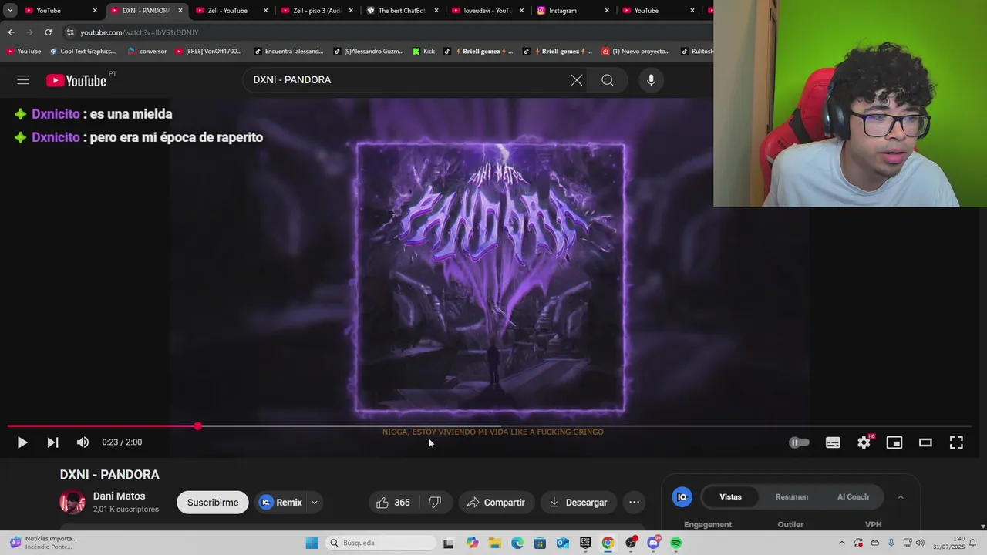Run search with magnifier button
The width and height of the screenshot is (987, 555).
click(x=608, y=80)
